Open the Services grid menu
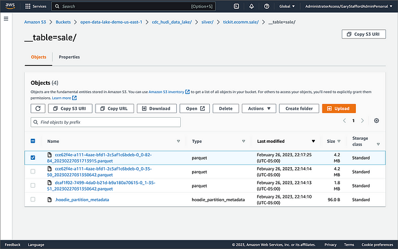The image size is (398, 249). (x=35, y=6)
